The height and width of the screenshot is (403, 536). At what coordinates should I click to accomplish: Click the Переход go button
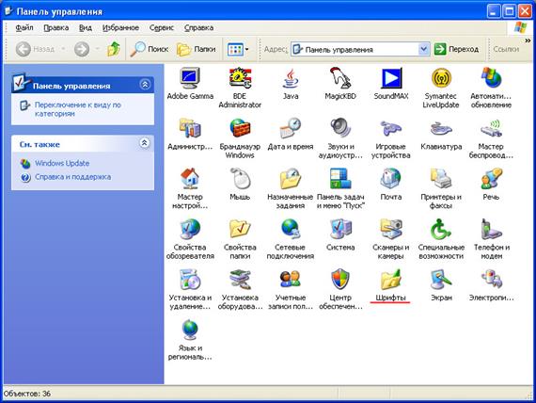(x=456, y=49)
